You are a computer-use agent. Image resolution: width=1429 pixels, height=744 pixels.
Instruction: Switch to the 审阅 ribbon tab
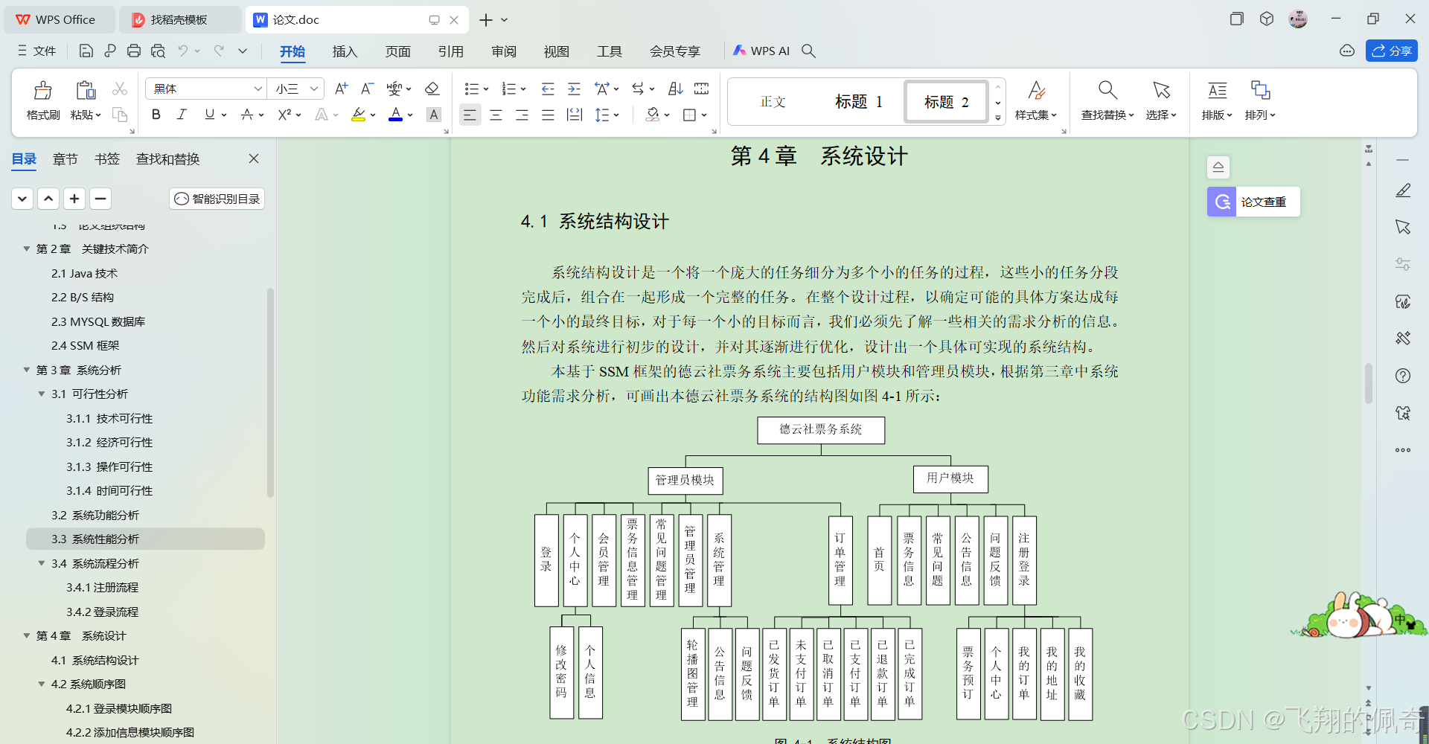(504, 51)
